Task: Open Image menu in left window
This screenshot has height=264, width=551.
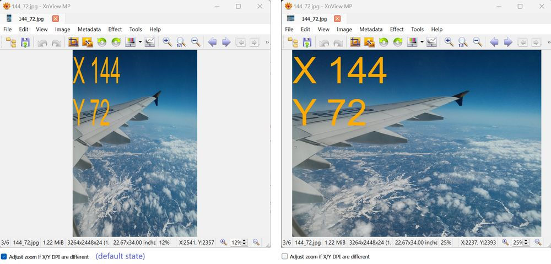Action: [63, 29]
